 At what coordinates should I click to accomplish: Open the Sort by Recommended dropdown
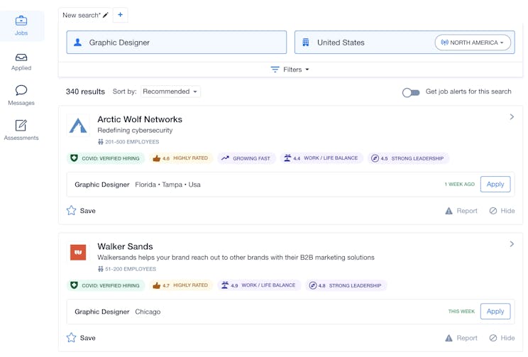coord(170,92)
